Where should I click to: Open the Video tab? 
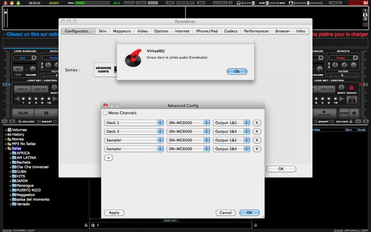142,31
